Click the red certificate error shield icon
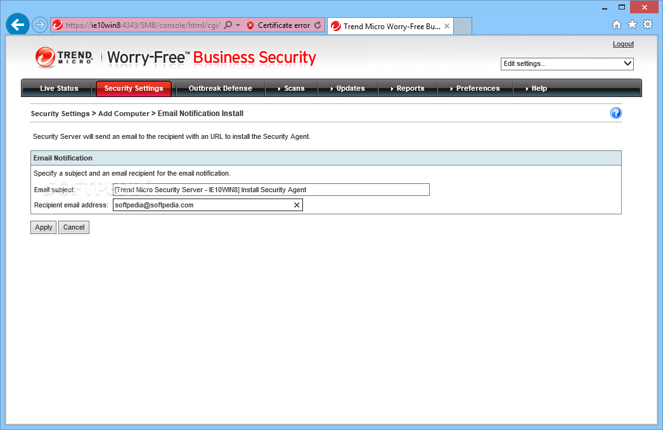Screen dimensions: 663x430 (x=250, y=25)
